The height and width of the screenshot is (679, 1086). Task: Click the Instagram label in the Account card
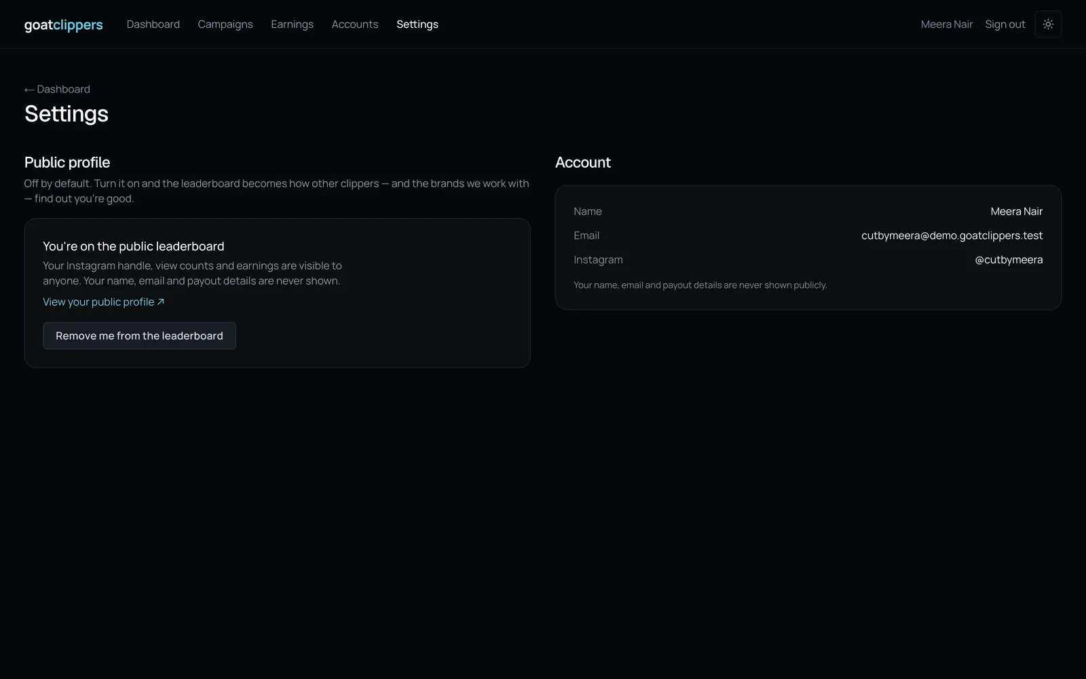[598, 260]
